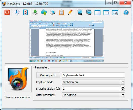Image resolution: width=133 pixels, height=110 pixels.
Task: Open help question mark icon
Action: [x=126, y=12]
